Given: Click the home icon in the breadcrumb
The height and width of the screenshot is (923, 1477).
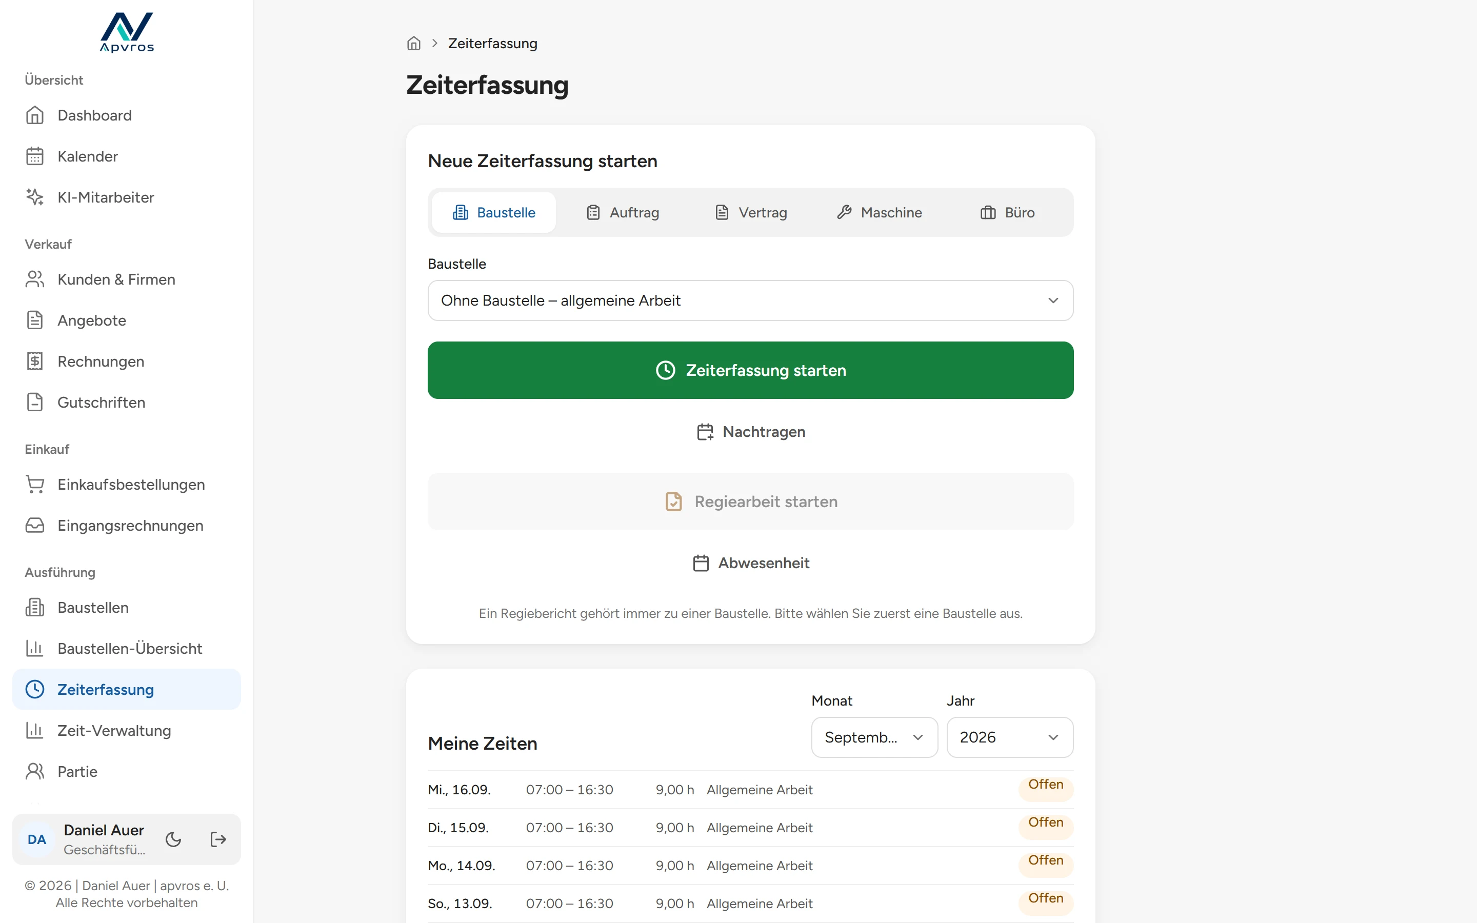Looking at the screenshot, I should 414,44.
